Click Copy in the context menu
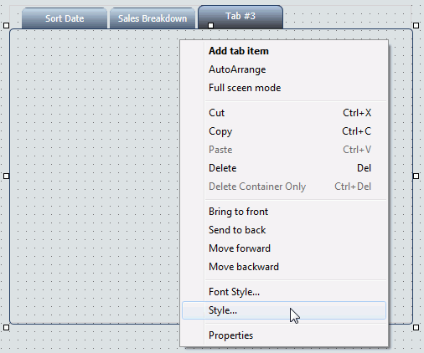The image size is (424, 353). point(284,131)
